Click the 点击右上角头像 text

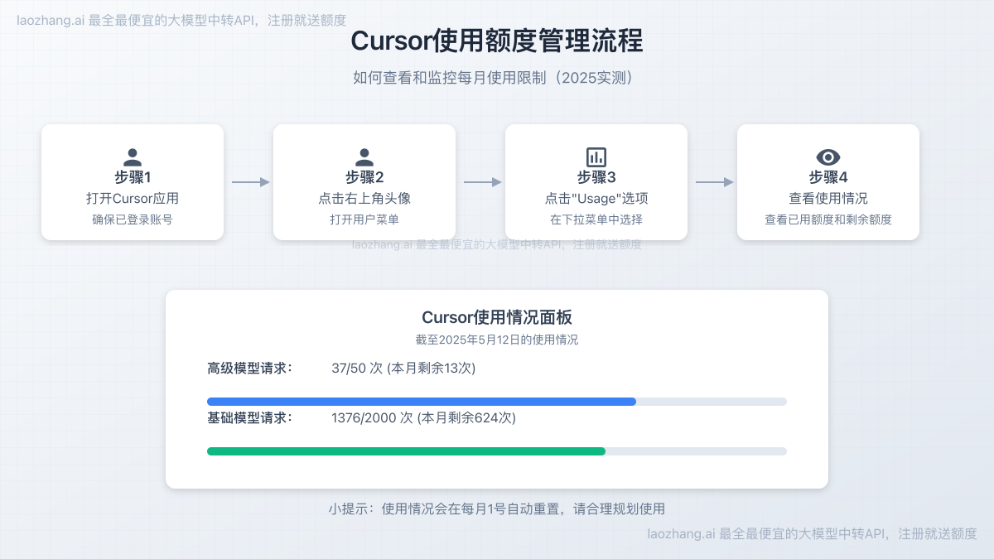364,199
